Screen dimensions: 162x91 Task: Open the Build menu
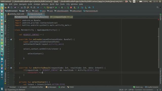[52, 4]
